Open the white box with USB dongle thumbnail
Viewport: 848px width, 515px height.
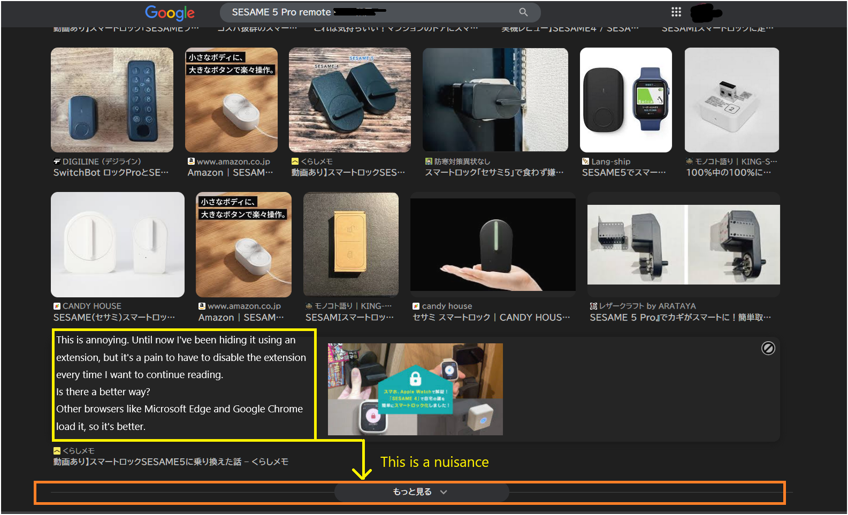[732, 100]
